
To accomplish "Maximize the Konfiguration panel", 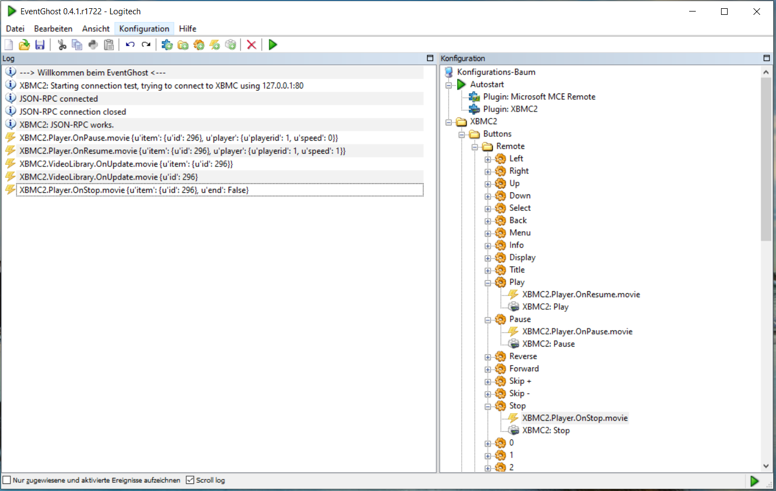I will point(767,58).
